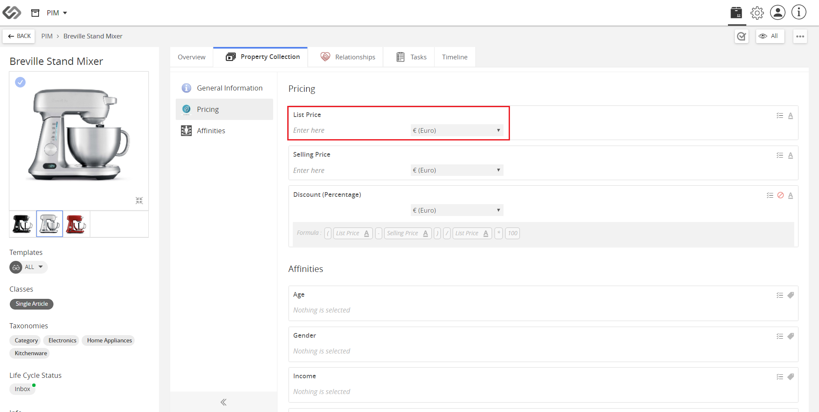Click the text A icon on the List Price row
Image resolution: width=819 pixels, height=412 pixels.
tap(790, 116)
